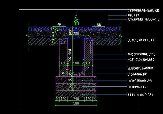The height and width of the screenshot is (114, 163).
Task: Select the 350 cover width dimension
Action: pyautogui.click(x=76, y=34)
